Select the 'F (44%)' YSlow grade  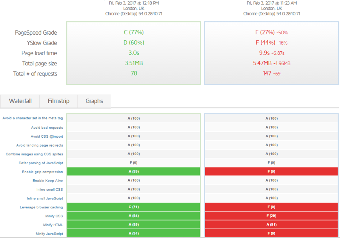pos(266,42)
